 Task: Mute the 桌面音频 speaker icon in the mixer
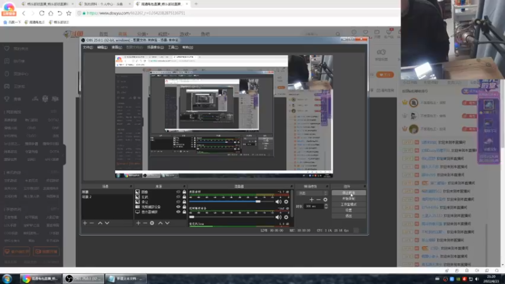click(x=278, y=202)
